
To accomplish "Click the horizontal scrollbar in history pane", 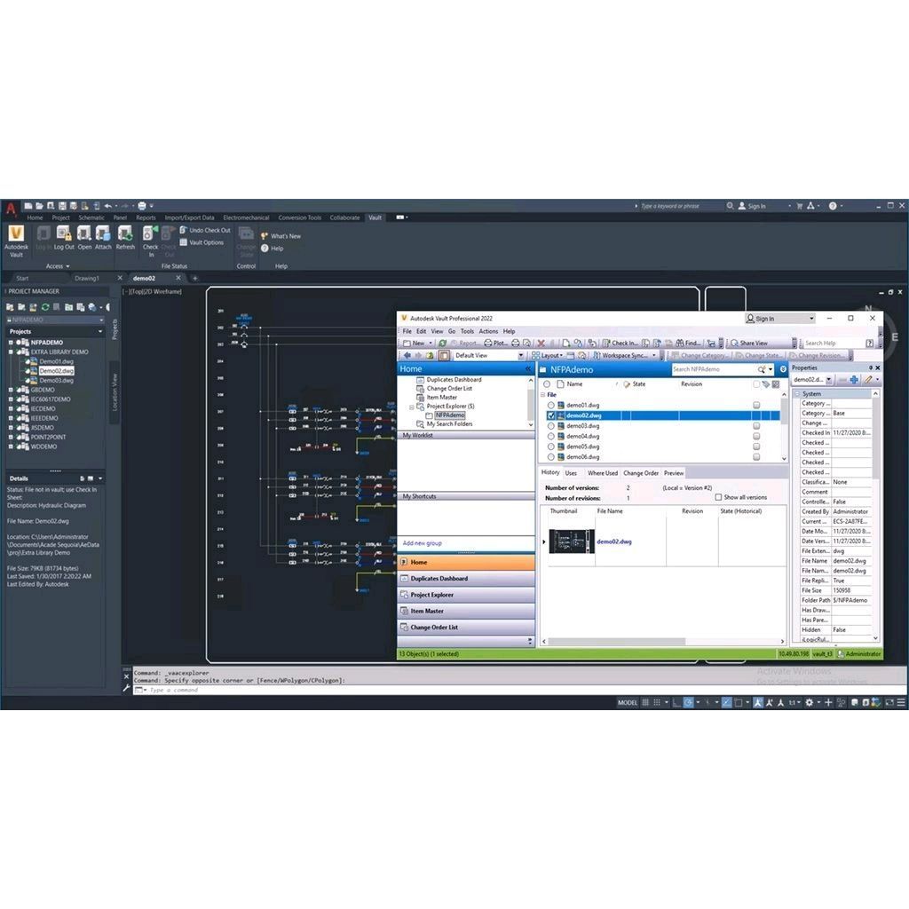I will (x=617, y=642).
